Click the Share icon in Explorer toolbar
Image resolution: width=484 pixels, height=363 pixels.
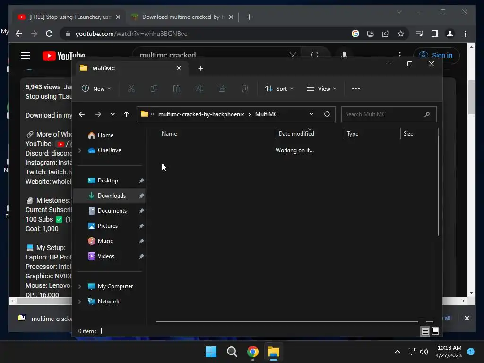222,88
